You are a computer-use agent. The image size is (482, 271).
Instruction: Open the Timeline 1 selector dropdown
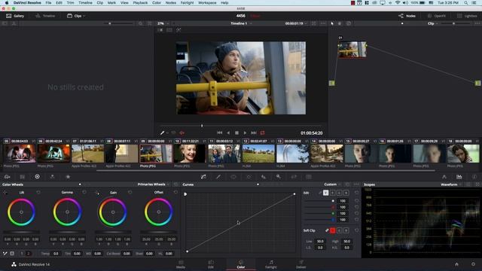click(x=241, y=23)
